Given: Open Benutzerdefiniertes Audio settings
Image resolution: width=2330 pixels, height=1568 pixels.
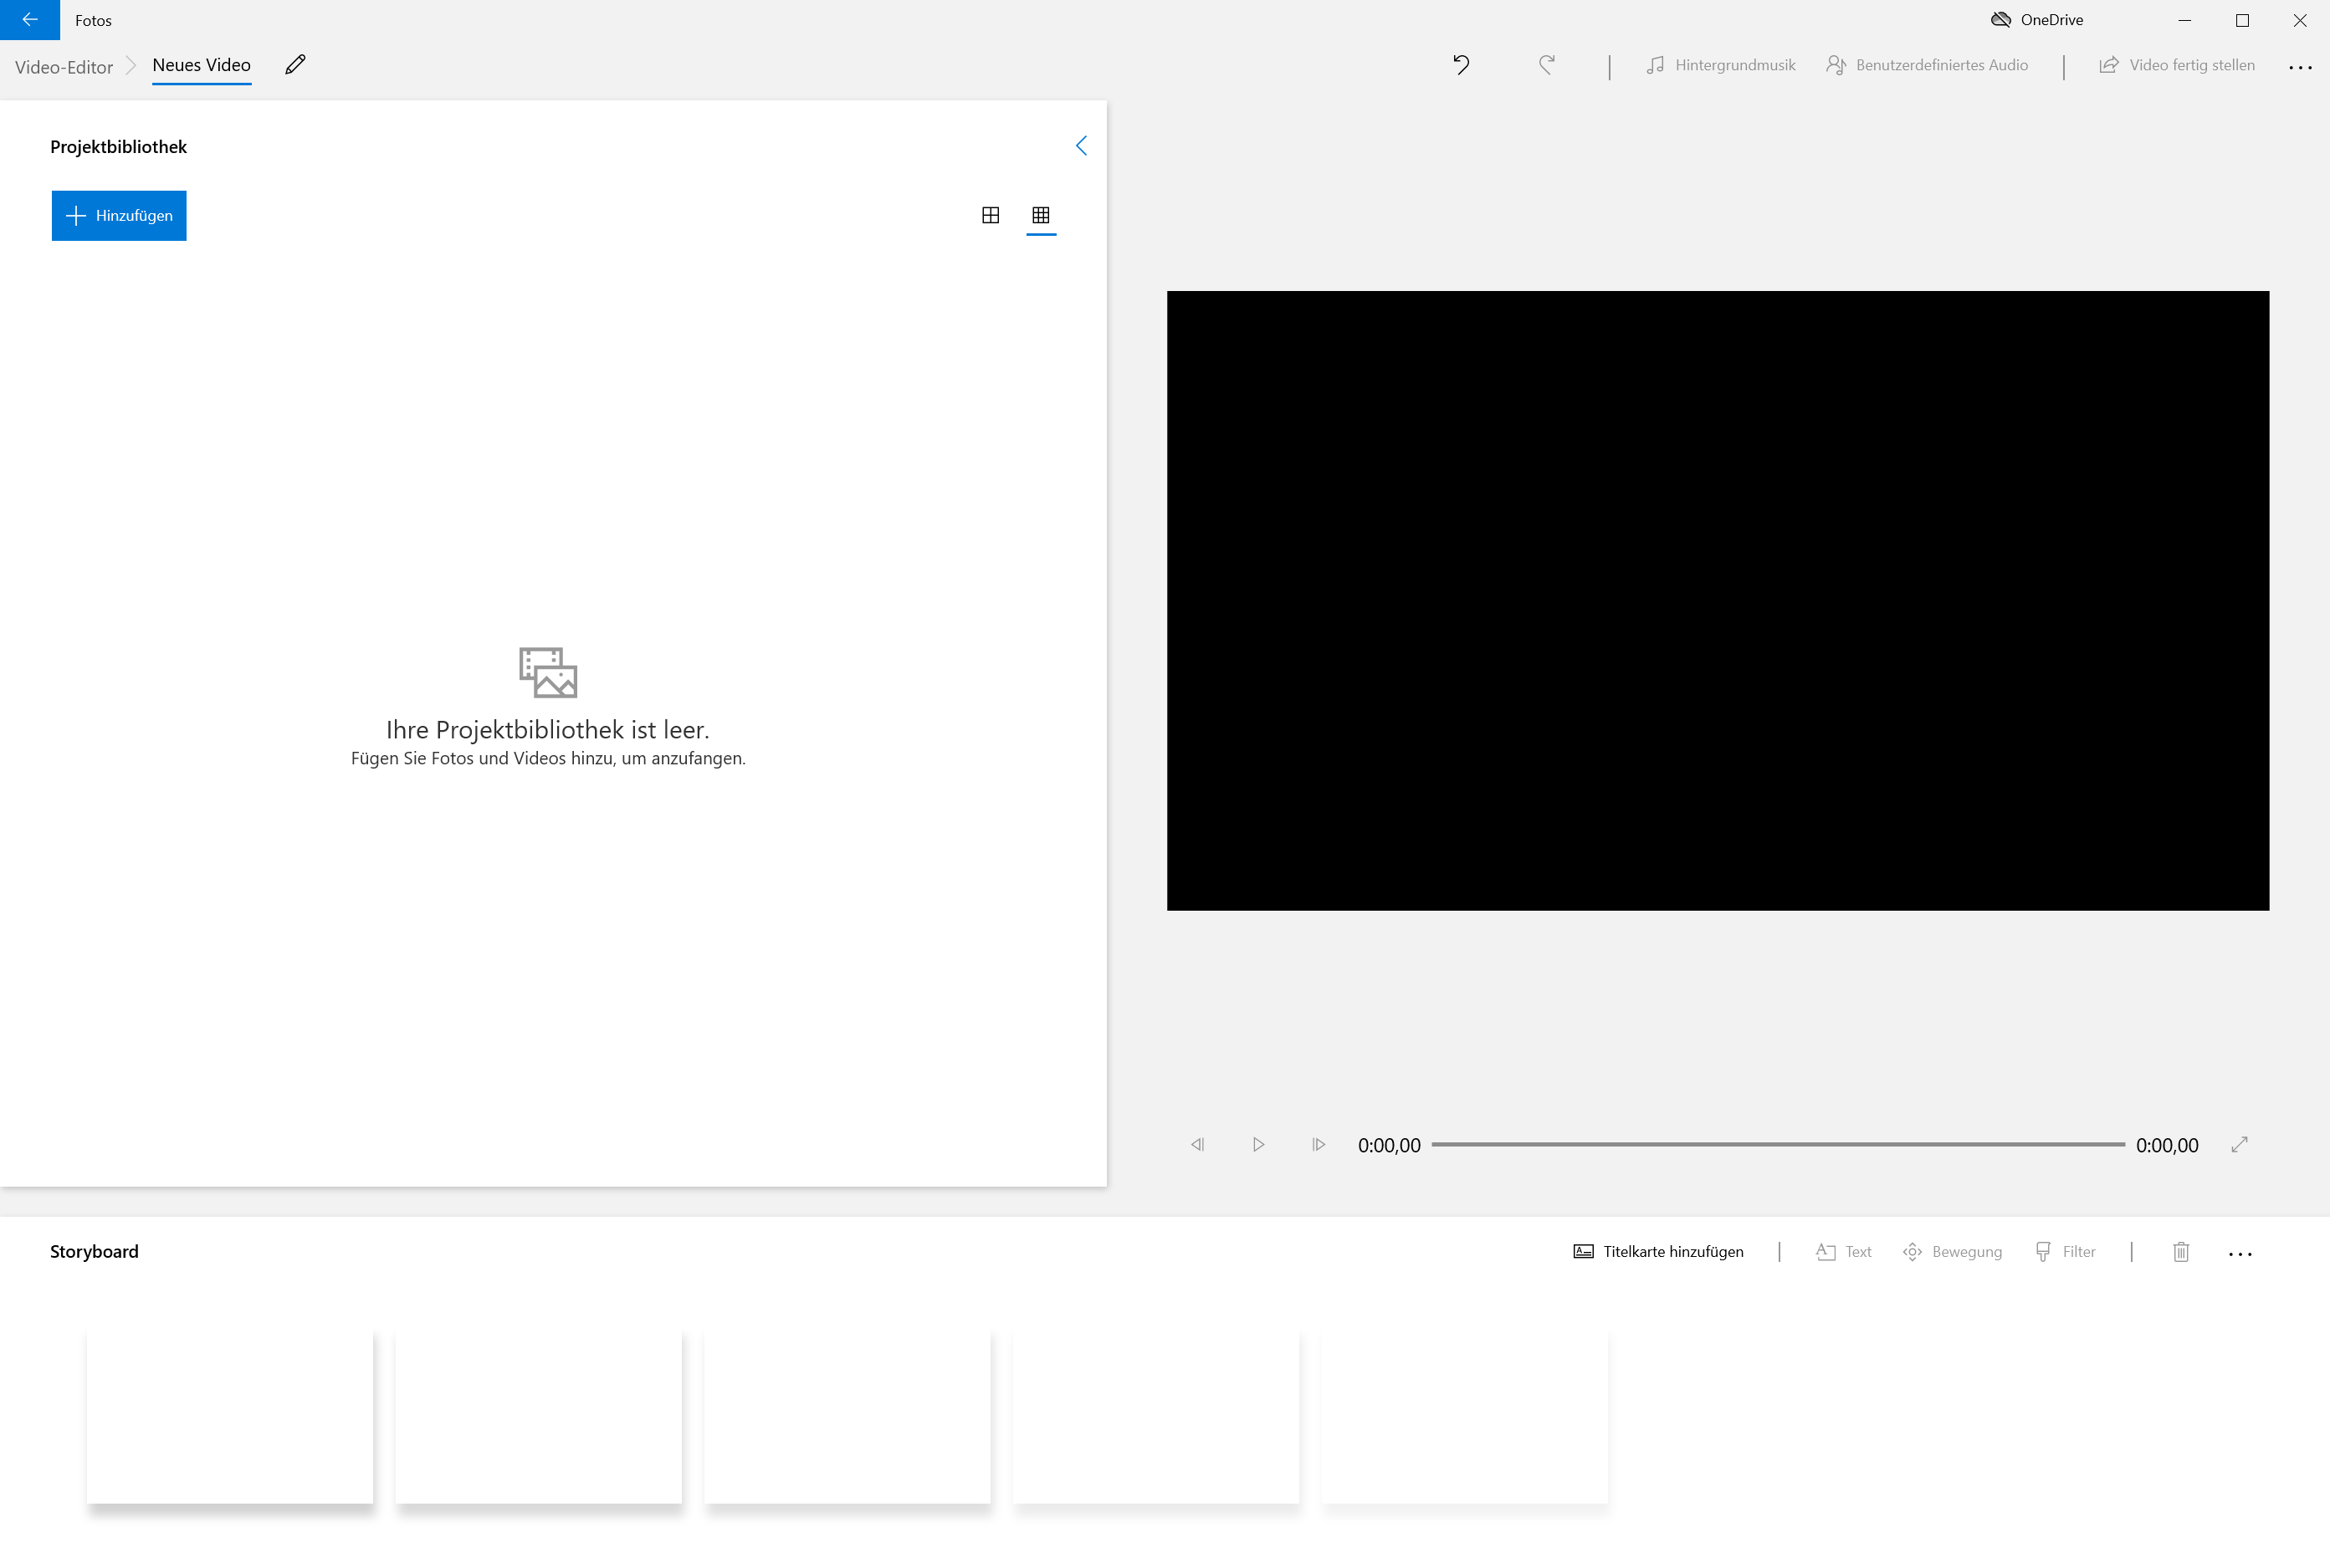Looking at the screenshot, I should [1927, 65].
